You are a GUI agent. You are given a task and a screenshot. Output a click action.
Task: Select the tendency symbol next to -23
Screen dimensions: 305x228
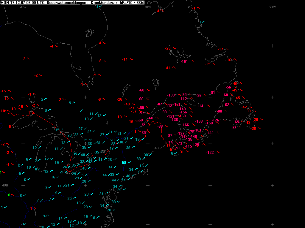[x=174, y=48]
